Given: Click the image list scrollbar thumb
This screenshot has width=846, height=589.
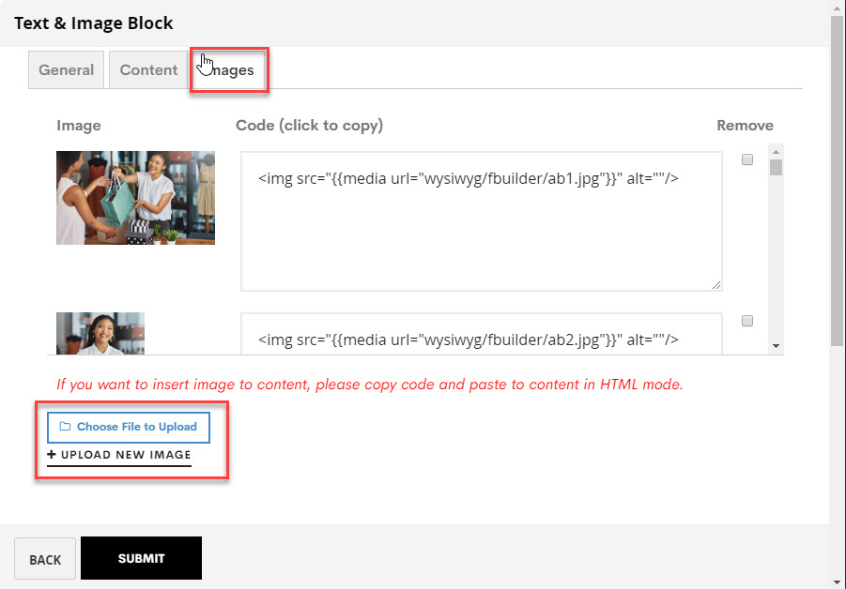Looking at the screenshot, I should (x=776, y=167).
